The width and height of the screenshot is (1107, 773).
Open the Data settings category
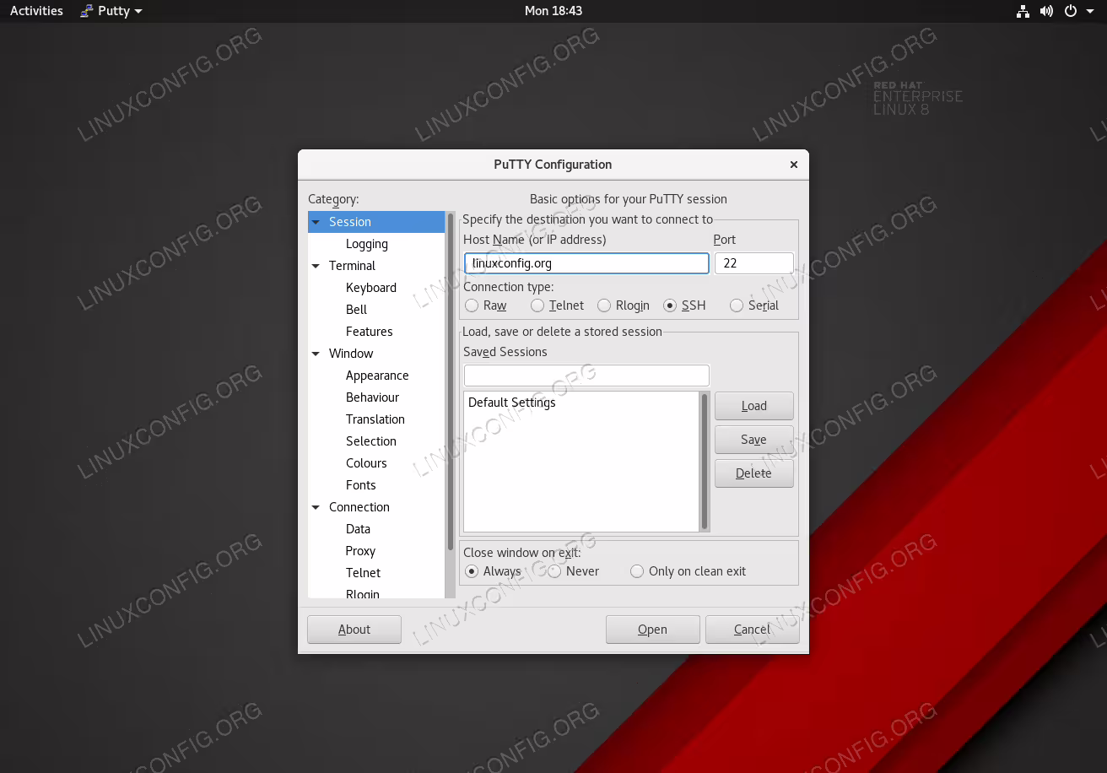pyautogui.click(x=358, y=529)
